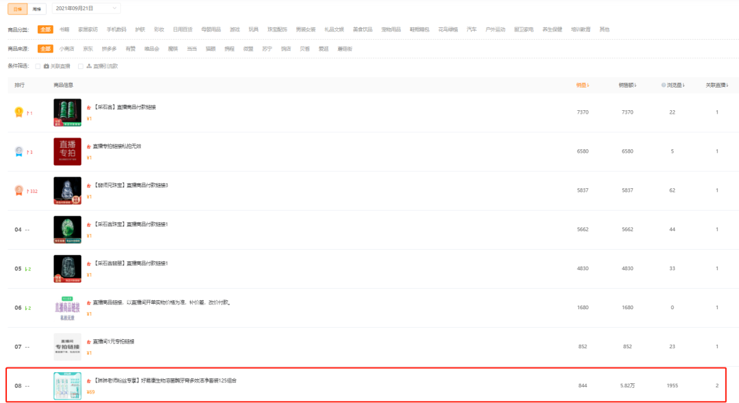Click platform icon before 【荣石翡】直播商品付款链接
The width and height of the screenshot is (739, 403).
[88, 107]
